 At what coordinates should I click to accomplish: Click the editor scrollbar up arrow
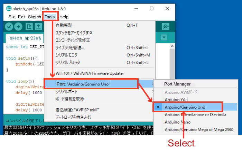(172, 46)
